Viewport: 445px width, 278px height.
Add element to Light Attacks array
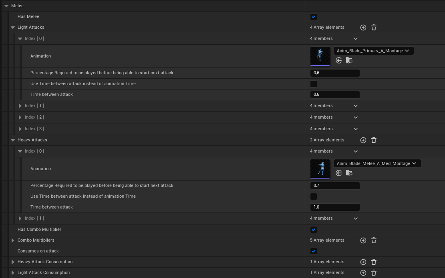(363, 28)
